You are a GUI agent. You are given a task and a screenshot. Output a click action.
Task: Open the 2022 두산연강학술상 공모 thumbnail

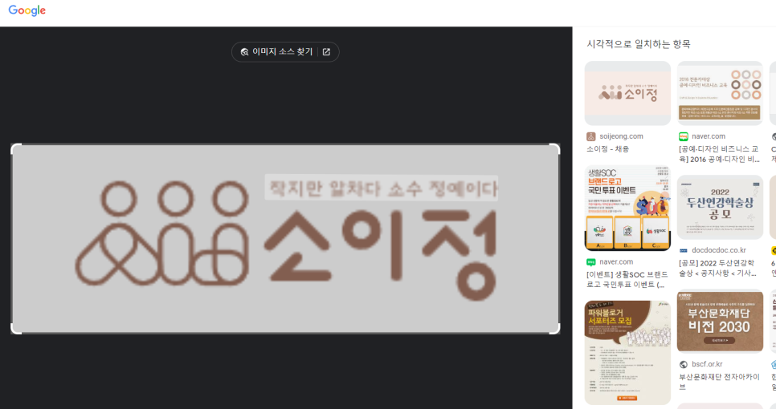click(720, 208)
